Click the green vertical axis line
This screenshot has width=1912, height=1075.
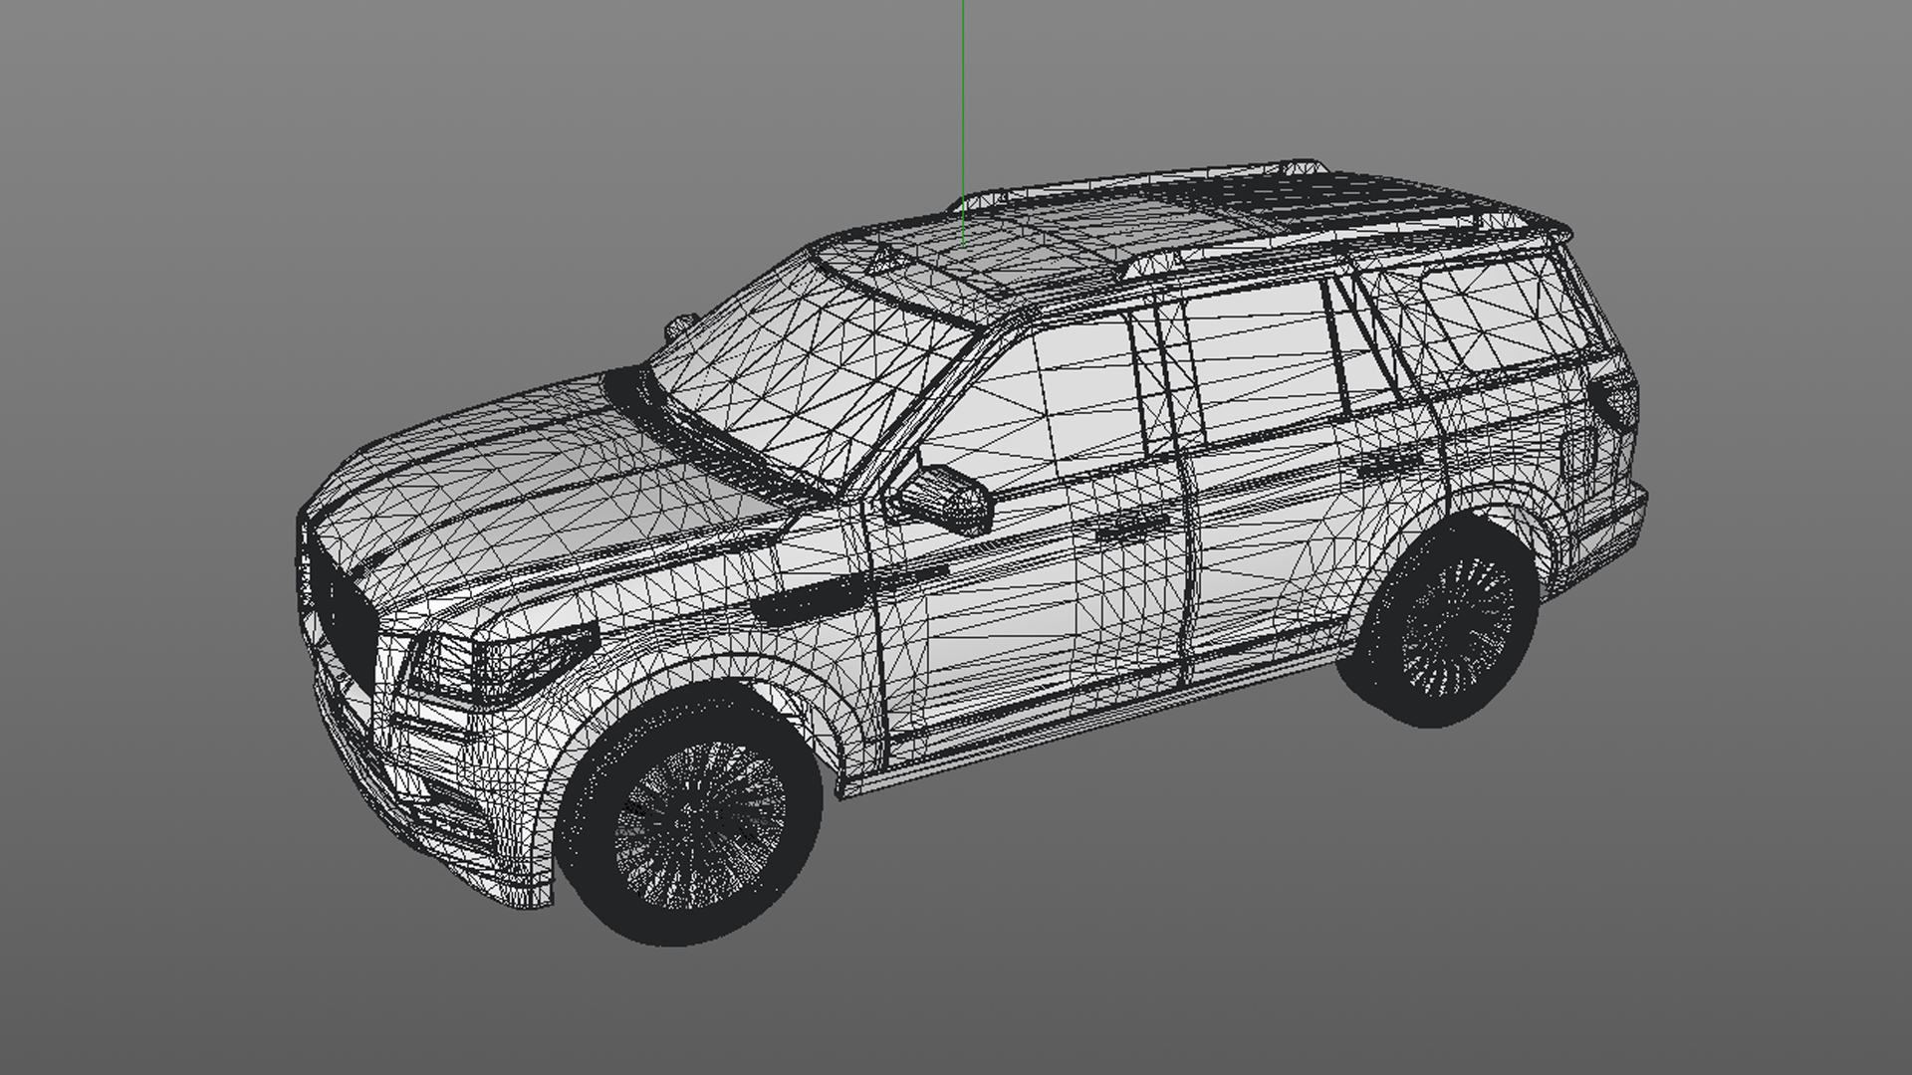pyautogui.click(x=963, y=100)
